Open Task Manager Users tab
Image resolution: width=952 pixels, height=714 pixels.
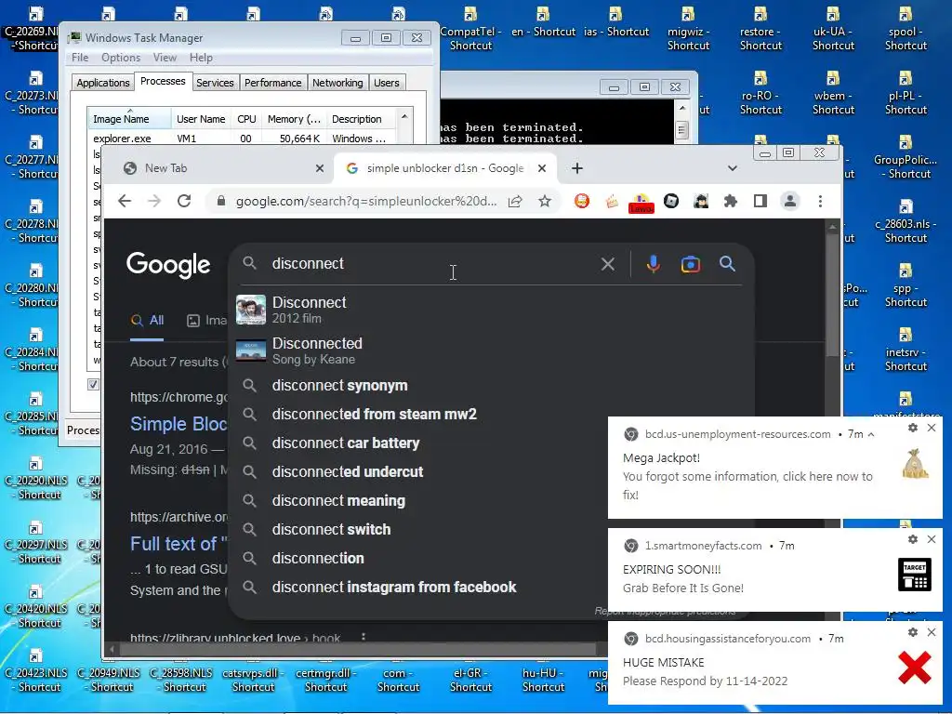coord(386,83)
